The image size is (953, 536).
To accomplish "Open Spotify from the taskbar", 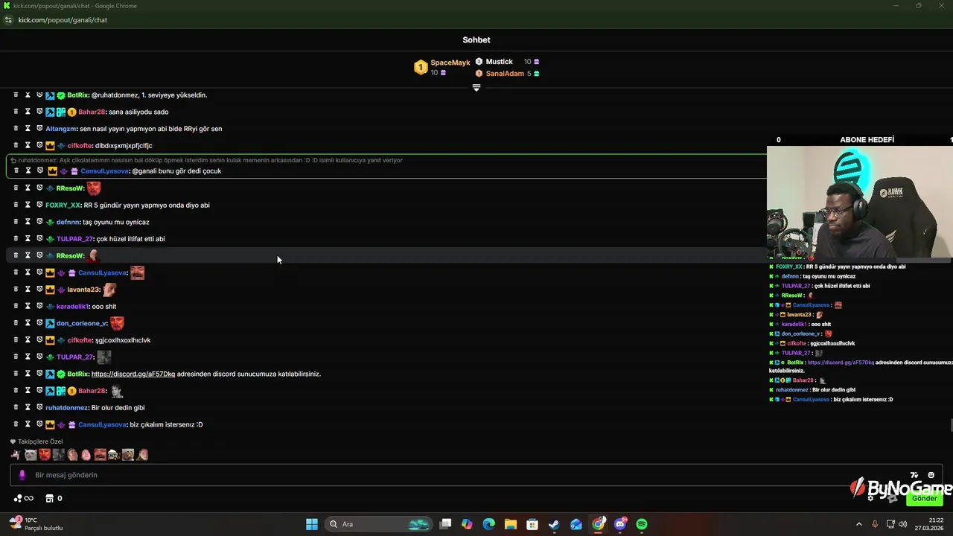I will click(642, 524).
